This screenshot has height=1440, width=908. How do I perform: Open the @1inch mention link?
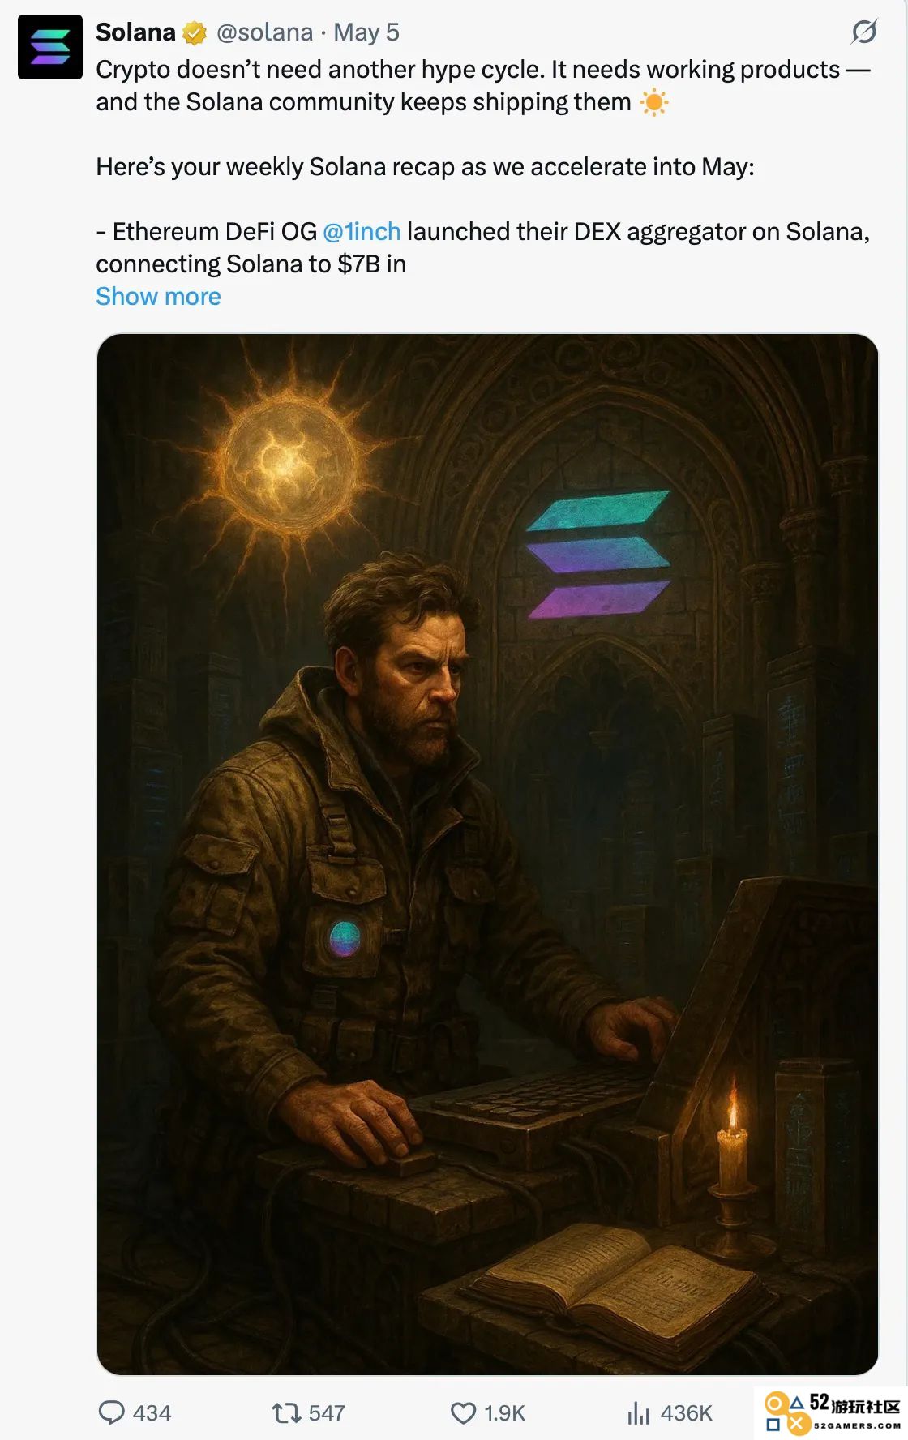pos(362,232)
